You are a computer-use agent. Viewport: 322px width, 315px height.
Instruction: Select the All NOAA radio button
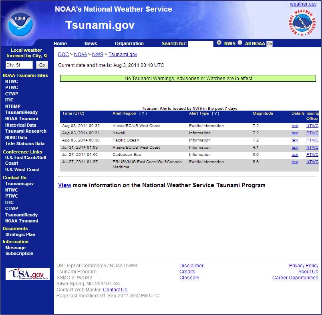pyautogui.click(x=240, y=42)
